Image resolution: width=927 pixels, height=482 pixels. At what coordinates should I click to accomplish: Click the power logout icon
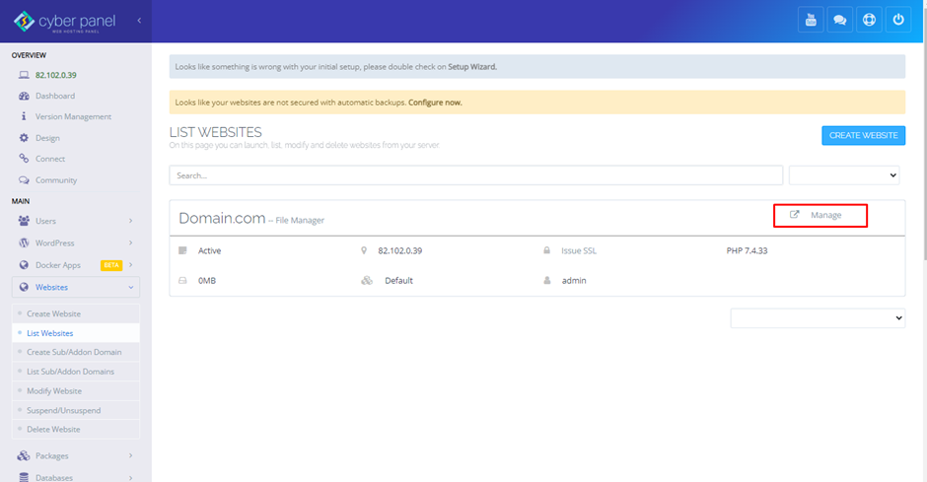click(898, 20)
